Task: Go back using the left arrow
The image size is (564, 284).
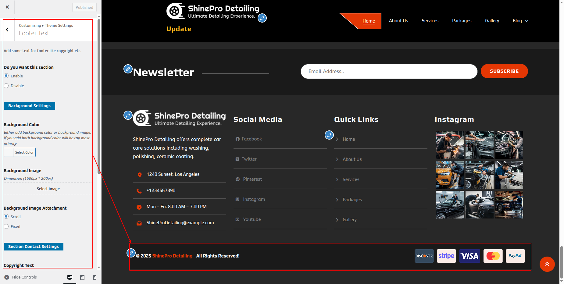Action: [x=7, y=30]
